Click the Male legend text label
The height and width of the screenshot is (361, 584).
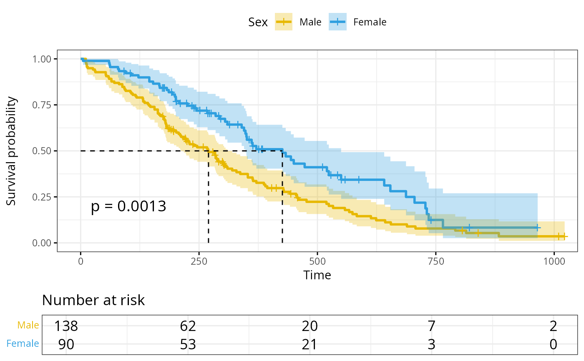310,22
